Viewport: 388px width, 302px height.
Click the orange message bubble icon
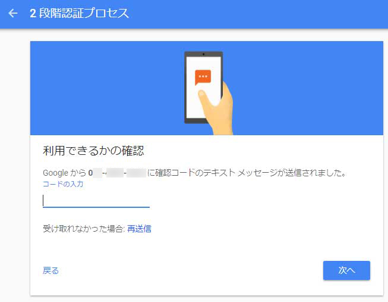click(203, 77)
